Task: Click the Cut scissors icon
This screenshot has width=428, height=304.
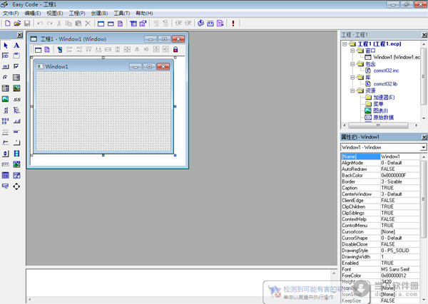Action: coord(59,23)
